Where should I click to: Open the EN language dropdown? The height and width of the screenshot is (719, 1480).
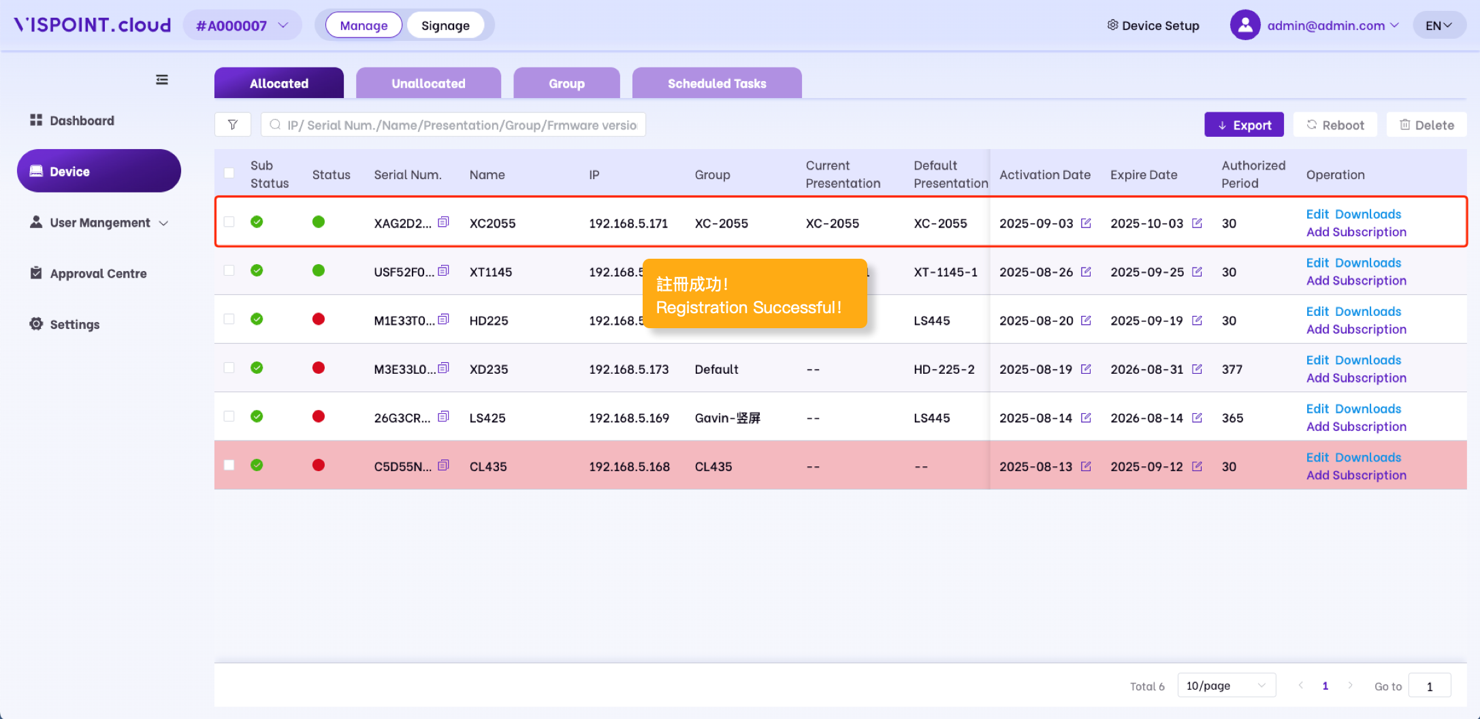click(1438, 25)
